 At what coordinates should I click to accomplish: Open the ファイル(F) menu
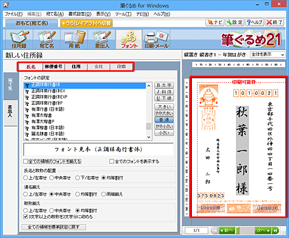coord(14,14)
